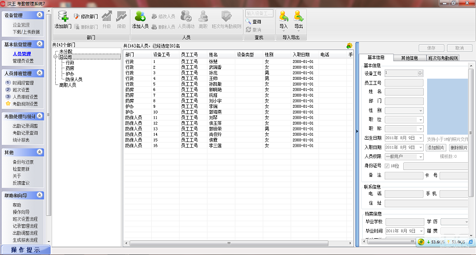This screenshot has width=476, height=255.
Task: Click the 添加照片 button
Action: 436,147
